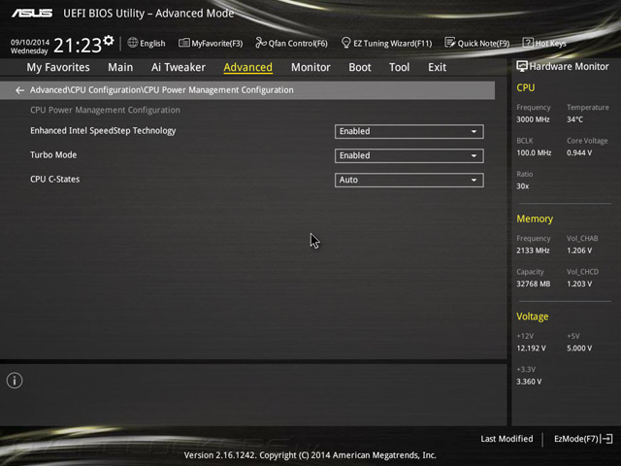Click +12V 12.192 V value
Screen dimensions: 621x466
click(x=531, y=349)
